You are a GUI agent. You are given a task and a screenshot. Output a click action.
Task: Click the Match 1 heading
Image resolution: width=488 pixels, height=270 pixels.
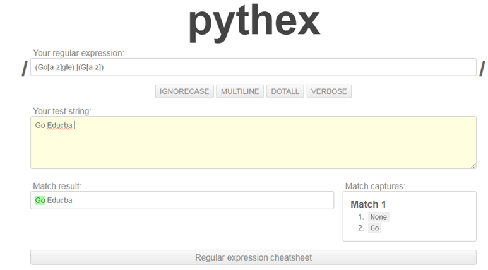click(368, 204)
